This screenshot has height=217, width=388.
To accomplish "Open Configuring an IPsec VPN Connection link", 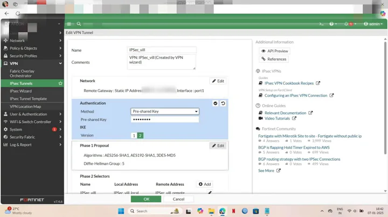I will point(296,96).
